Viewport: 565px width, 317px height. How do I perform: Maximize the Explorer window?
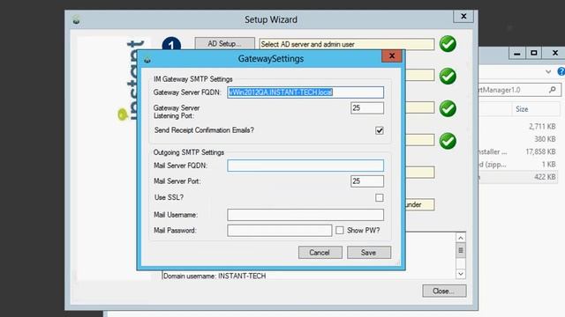pos(533,53)
